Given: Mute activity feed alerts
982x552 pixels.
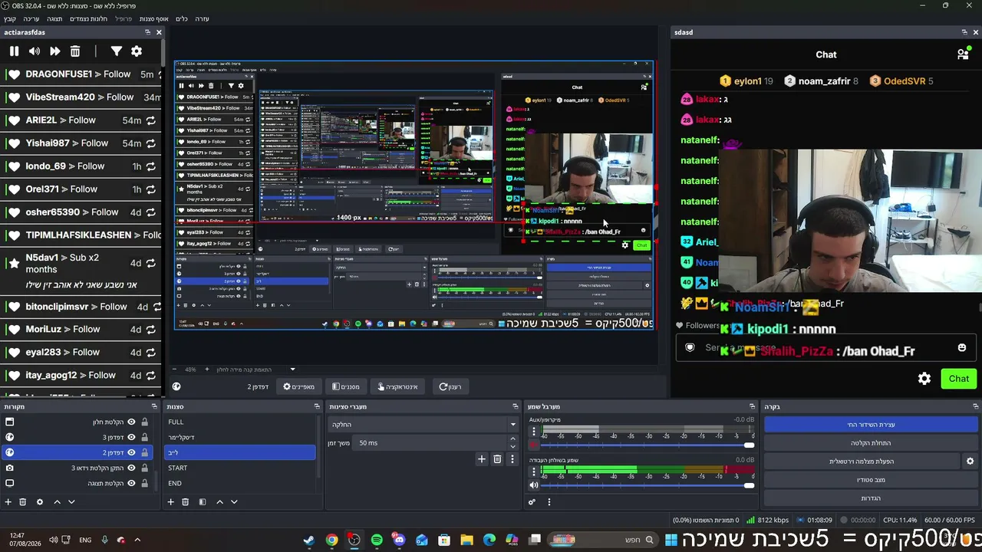Looking at the screenshot, I should coord(35,51).
